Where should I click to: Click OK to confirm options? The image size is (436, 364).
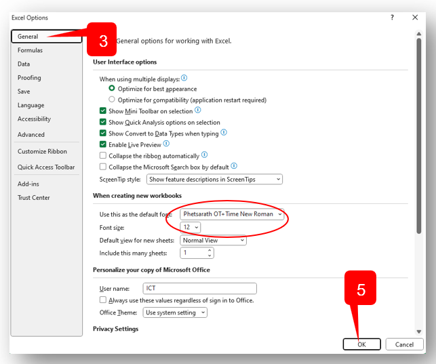coord(361,344)
